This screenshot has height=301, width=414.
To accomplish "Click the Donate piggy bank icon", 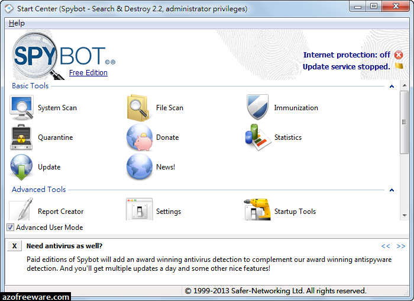I will pyautogui.click(x=140, y=137).
